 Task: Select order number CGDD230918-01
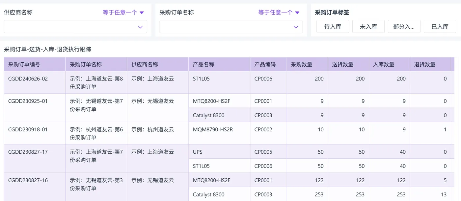pos(28,130)
